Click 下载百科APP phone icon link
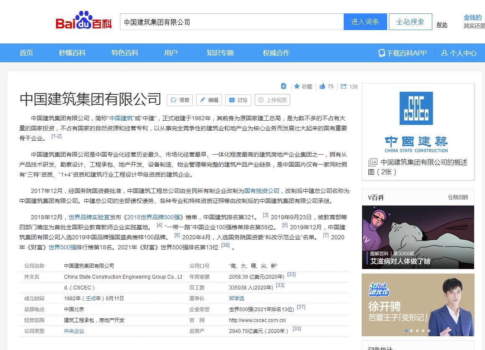Screen dimensions: 485x350 [x=403, y=53]
